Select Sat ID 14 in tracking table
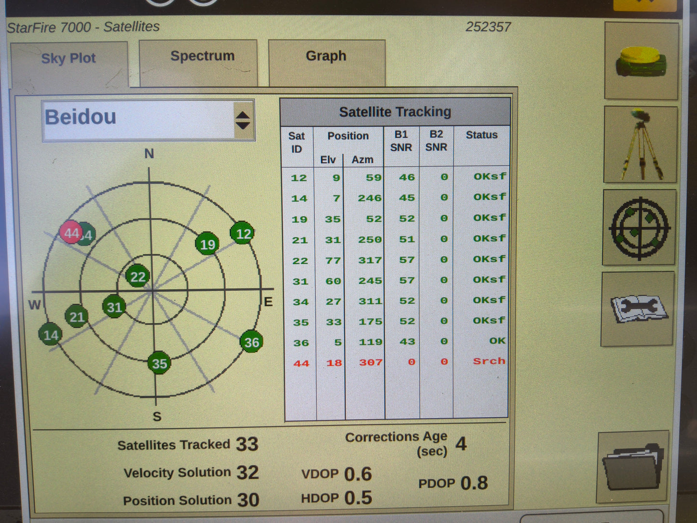The width and height of the screenshot is (697, 523). pyautogui.click(x=299, y=199)
